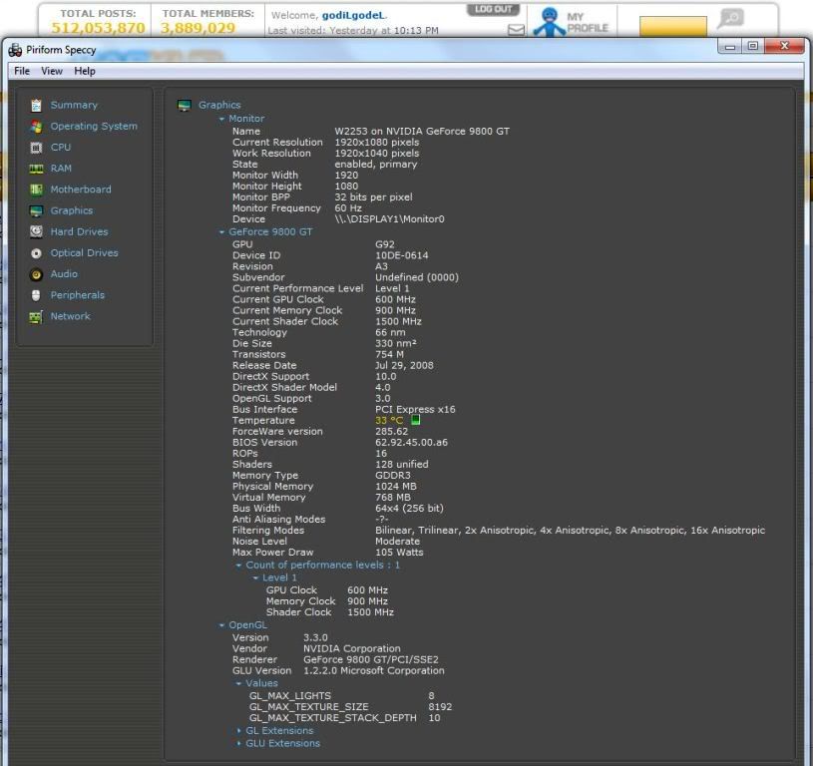Click the BIOS Version value 62.92.45.00.a6
This screenshot has height=766, width=813.
click(411, 442)
